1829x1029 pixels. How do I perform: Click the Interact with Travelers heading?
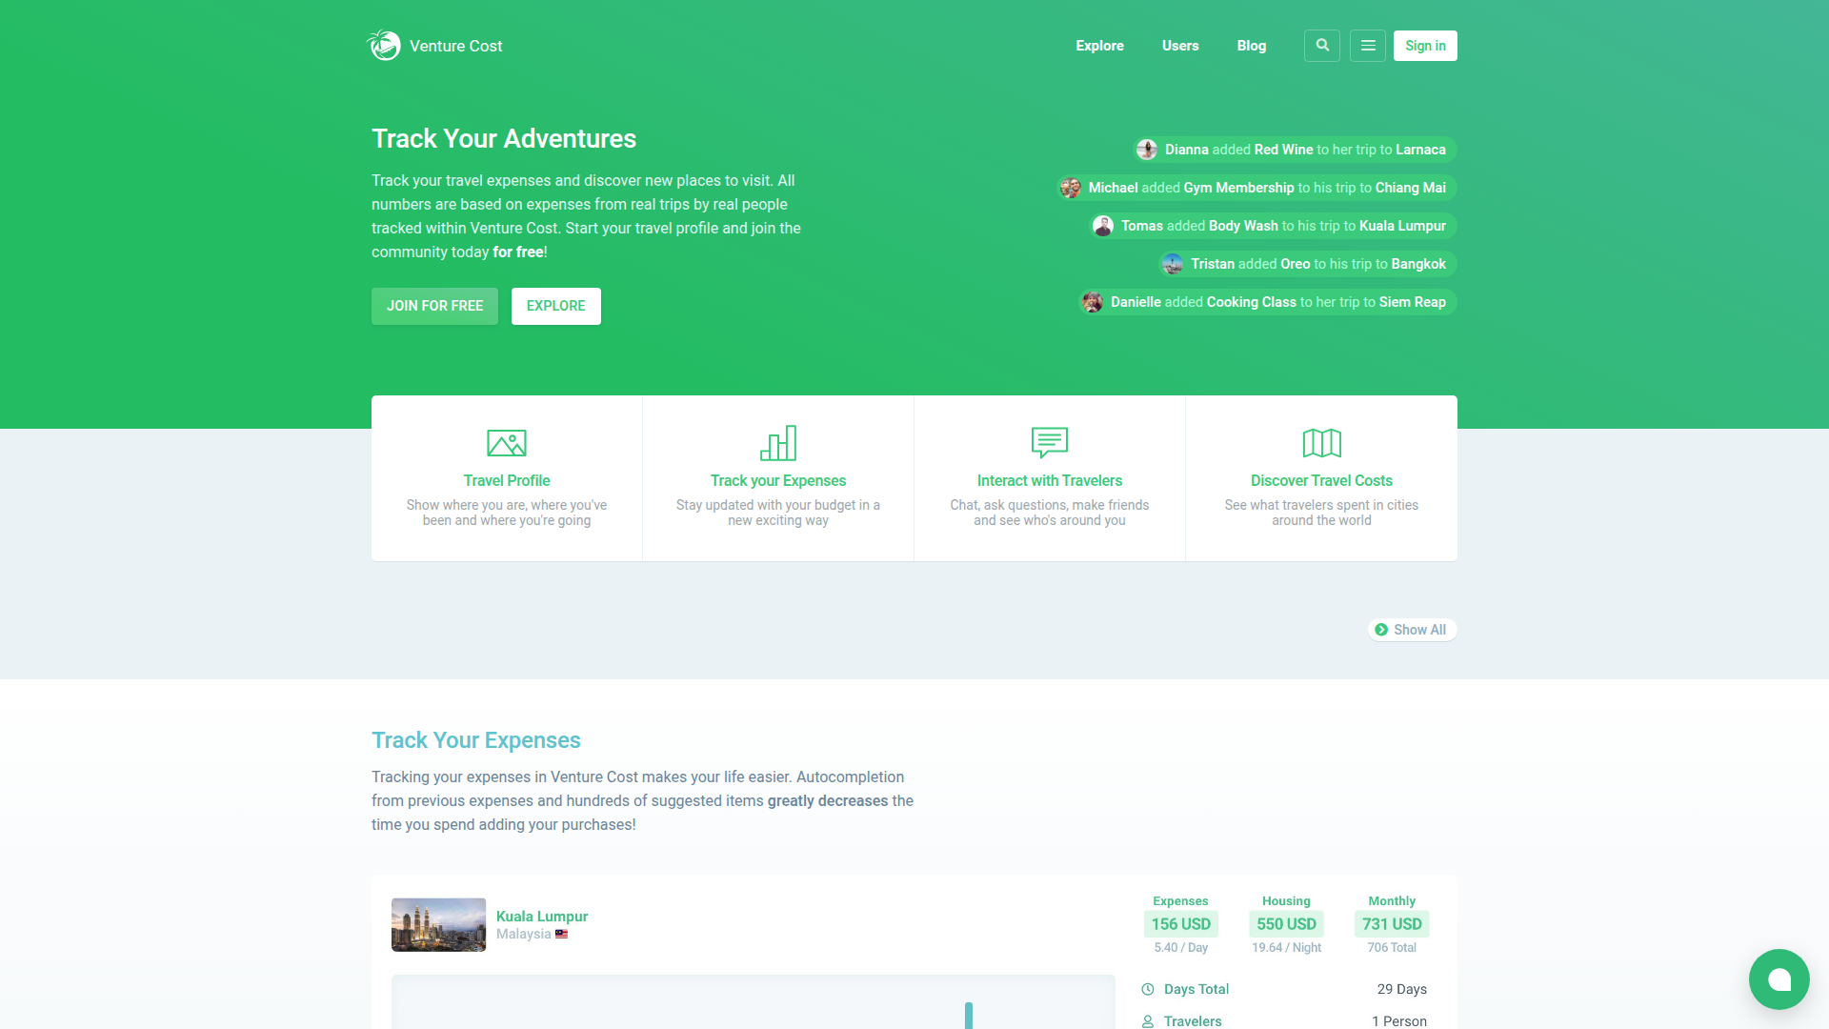[x=1050, y=481]
